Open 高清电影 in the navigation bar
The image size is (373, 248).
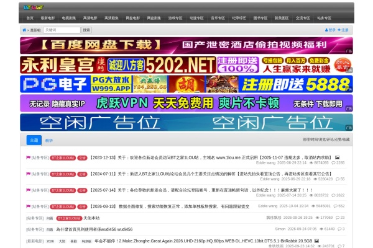[90, 18]
